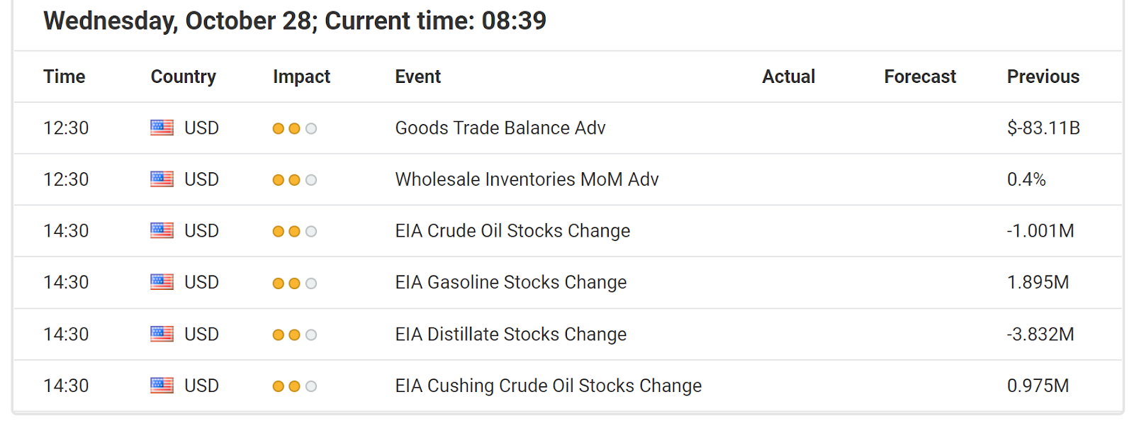Click the Forecast column header
Viewport: 1134px width, 421px height.
coord(920,77)
